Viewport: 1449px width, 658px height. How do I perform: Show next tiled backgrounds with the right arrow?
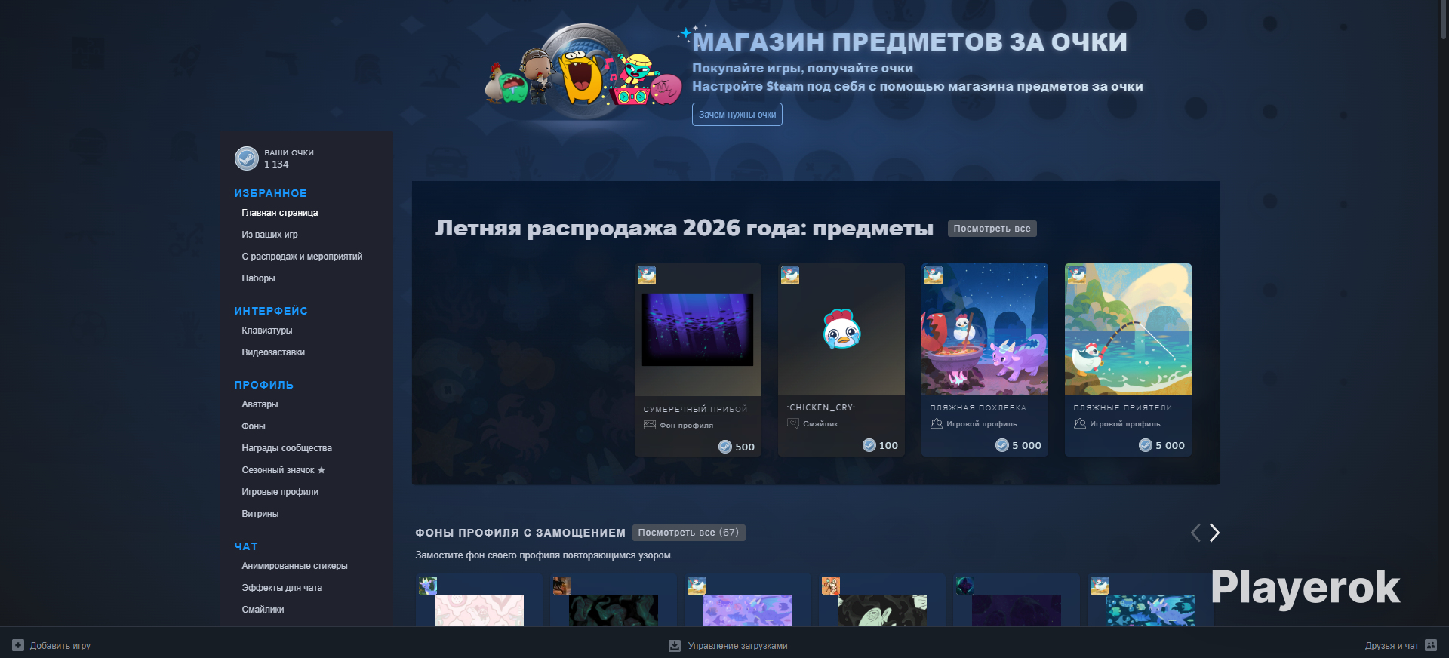click(x=1214, y=533)
